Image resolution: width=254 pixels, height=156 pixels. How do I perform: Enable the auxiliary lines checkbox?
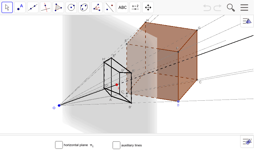point(116,145)
